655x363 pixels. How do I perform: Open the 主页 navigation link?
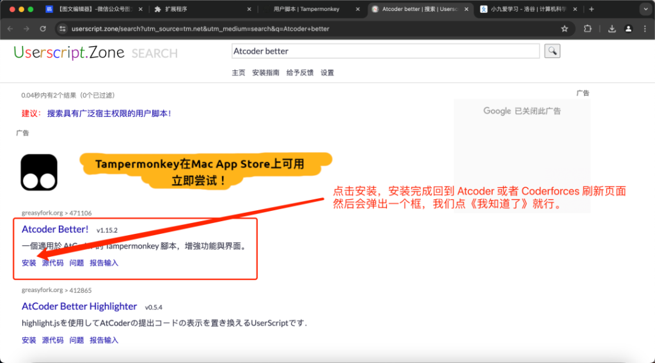click(239, 73)
